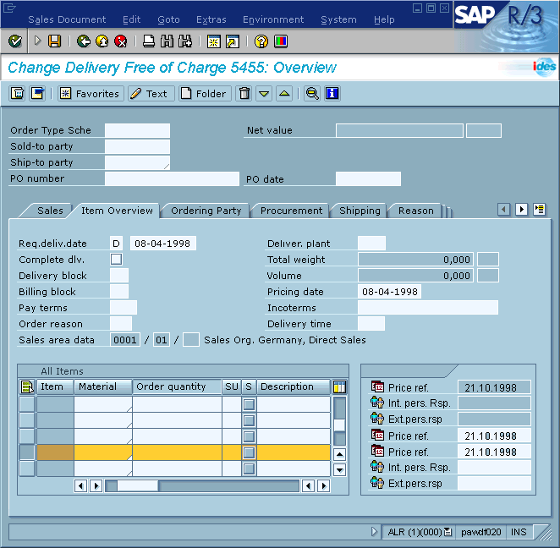Click the Text button
Viewport: 560px width, 548px height.
click(151, 94)
